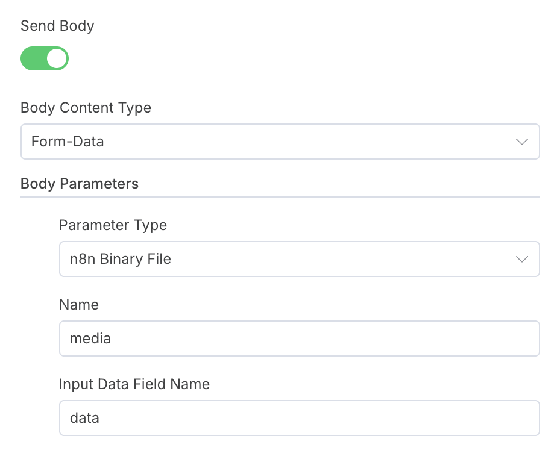Click the Input Data Field Name label
557x465 pixels.
[x=134, y=384]
